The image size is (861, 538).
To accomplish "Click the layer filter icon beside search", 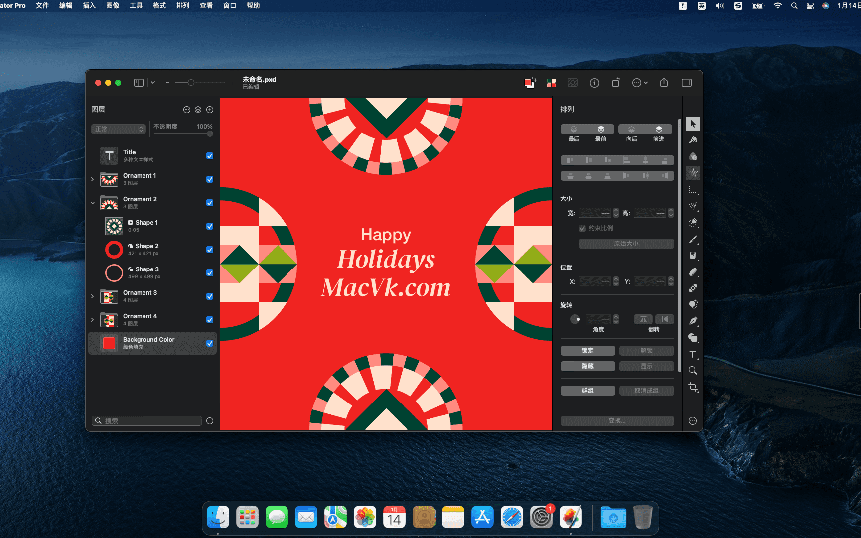I will 210,421.
